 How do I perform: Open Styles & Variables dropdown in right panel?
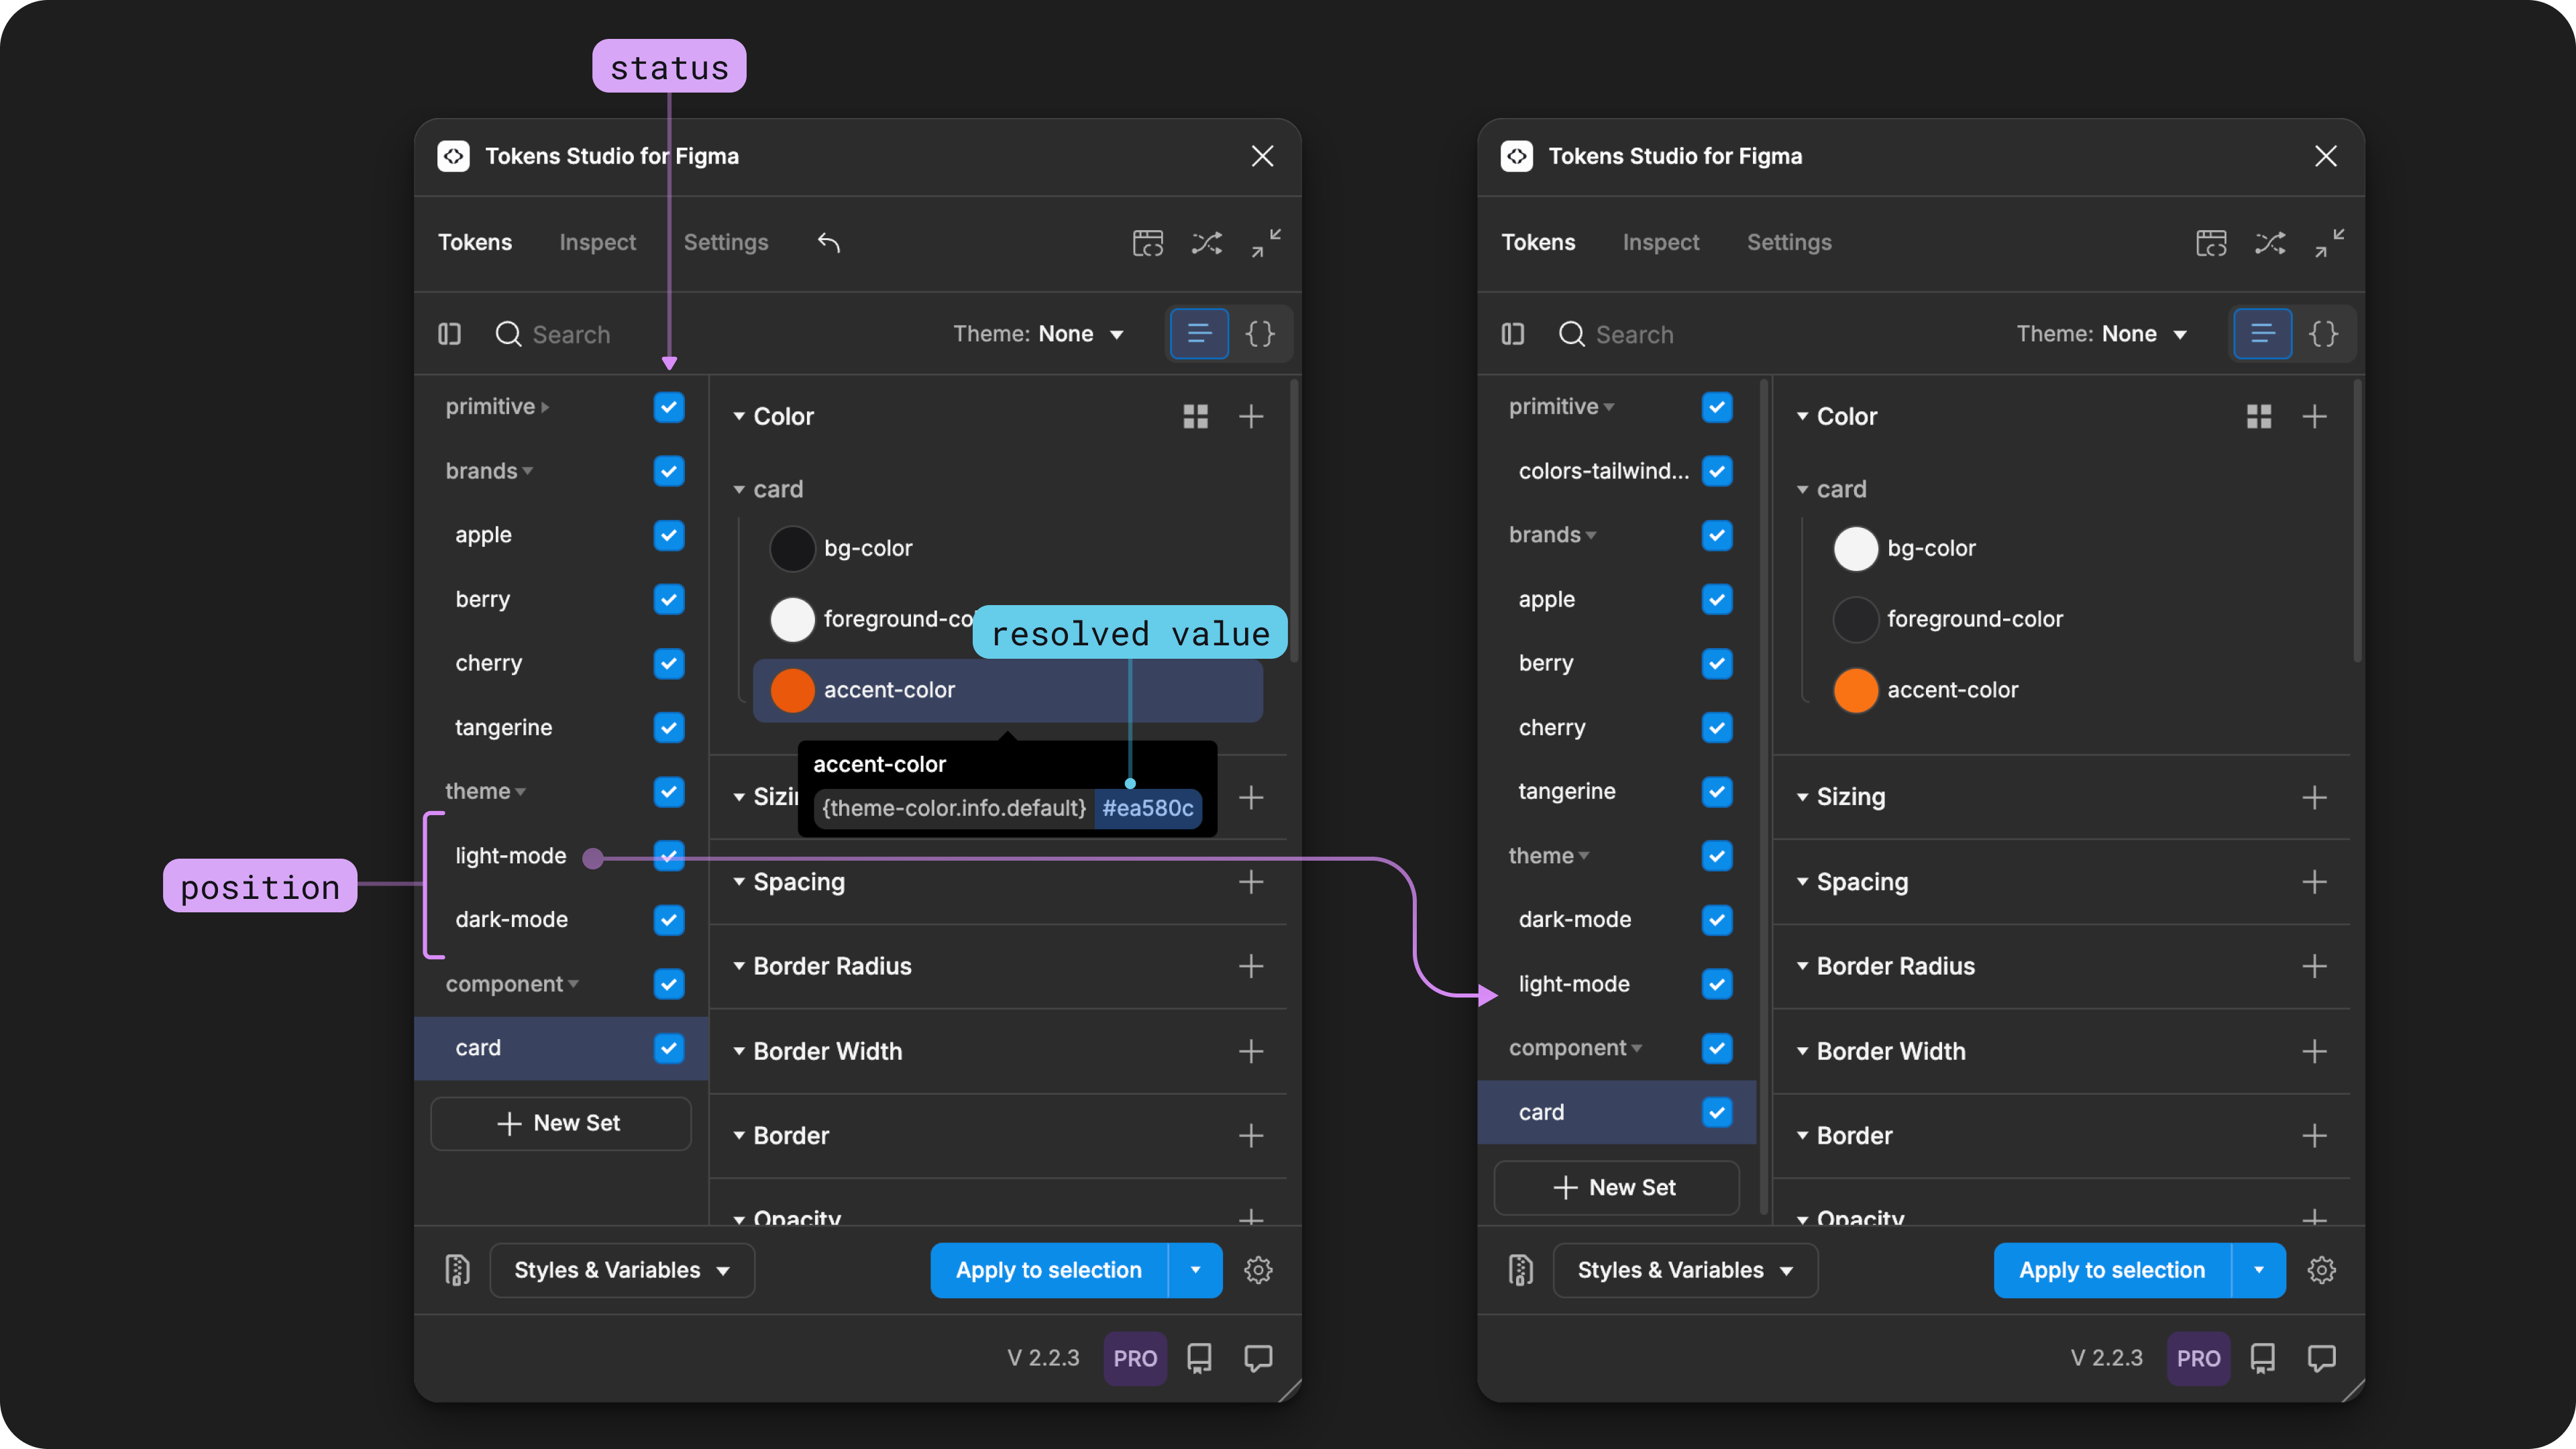point(1685,1270)
